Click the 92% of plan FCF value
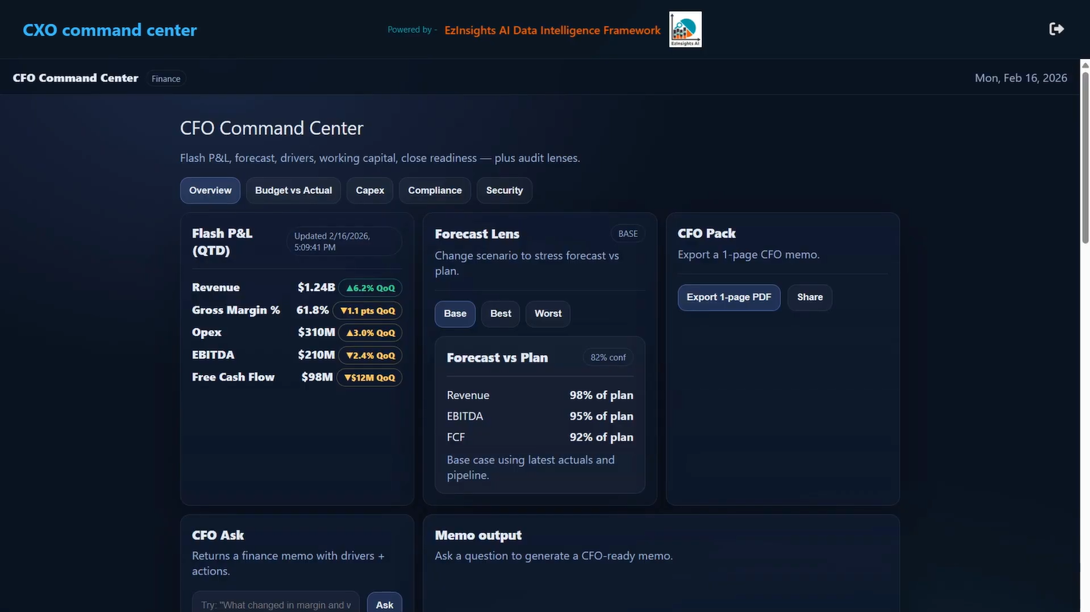Screen dimensions: 1090x612 (601, 437)
